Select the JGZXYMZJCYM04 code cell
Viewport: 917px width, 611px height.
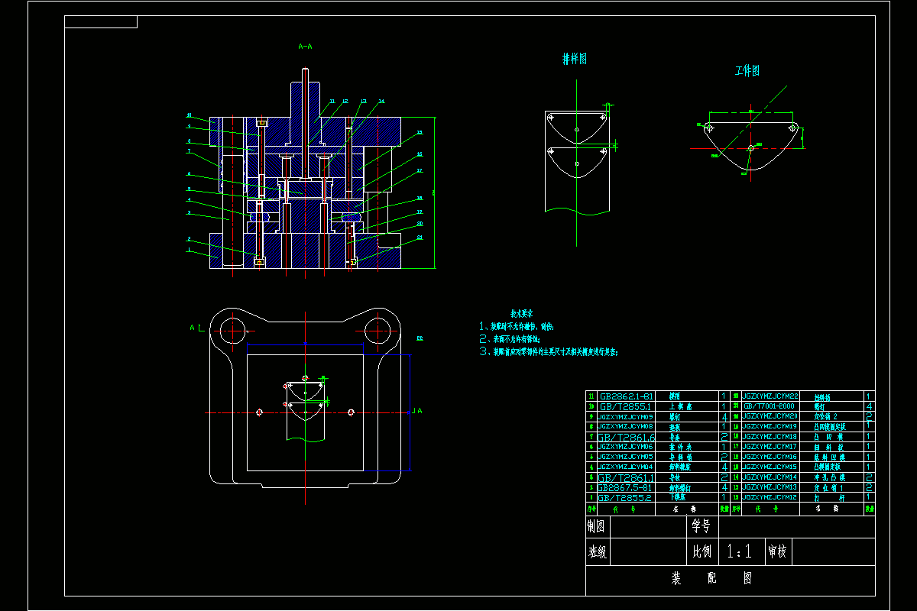[625, 467]
